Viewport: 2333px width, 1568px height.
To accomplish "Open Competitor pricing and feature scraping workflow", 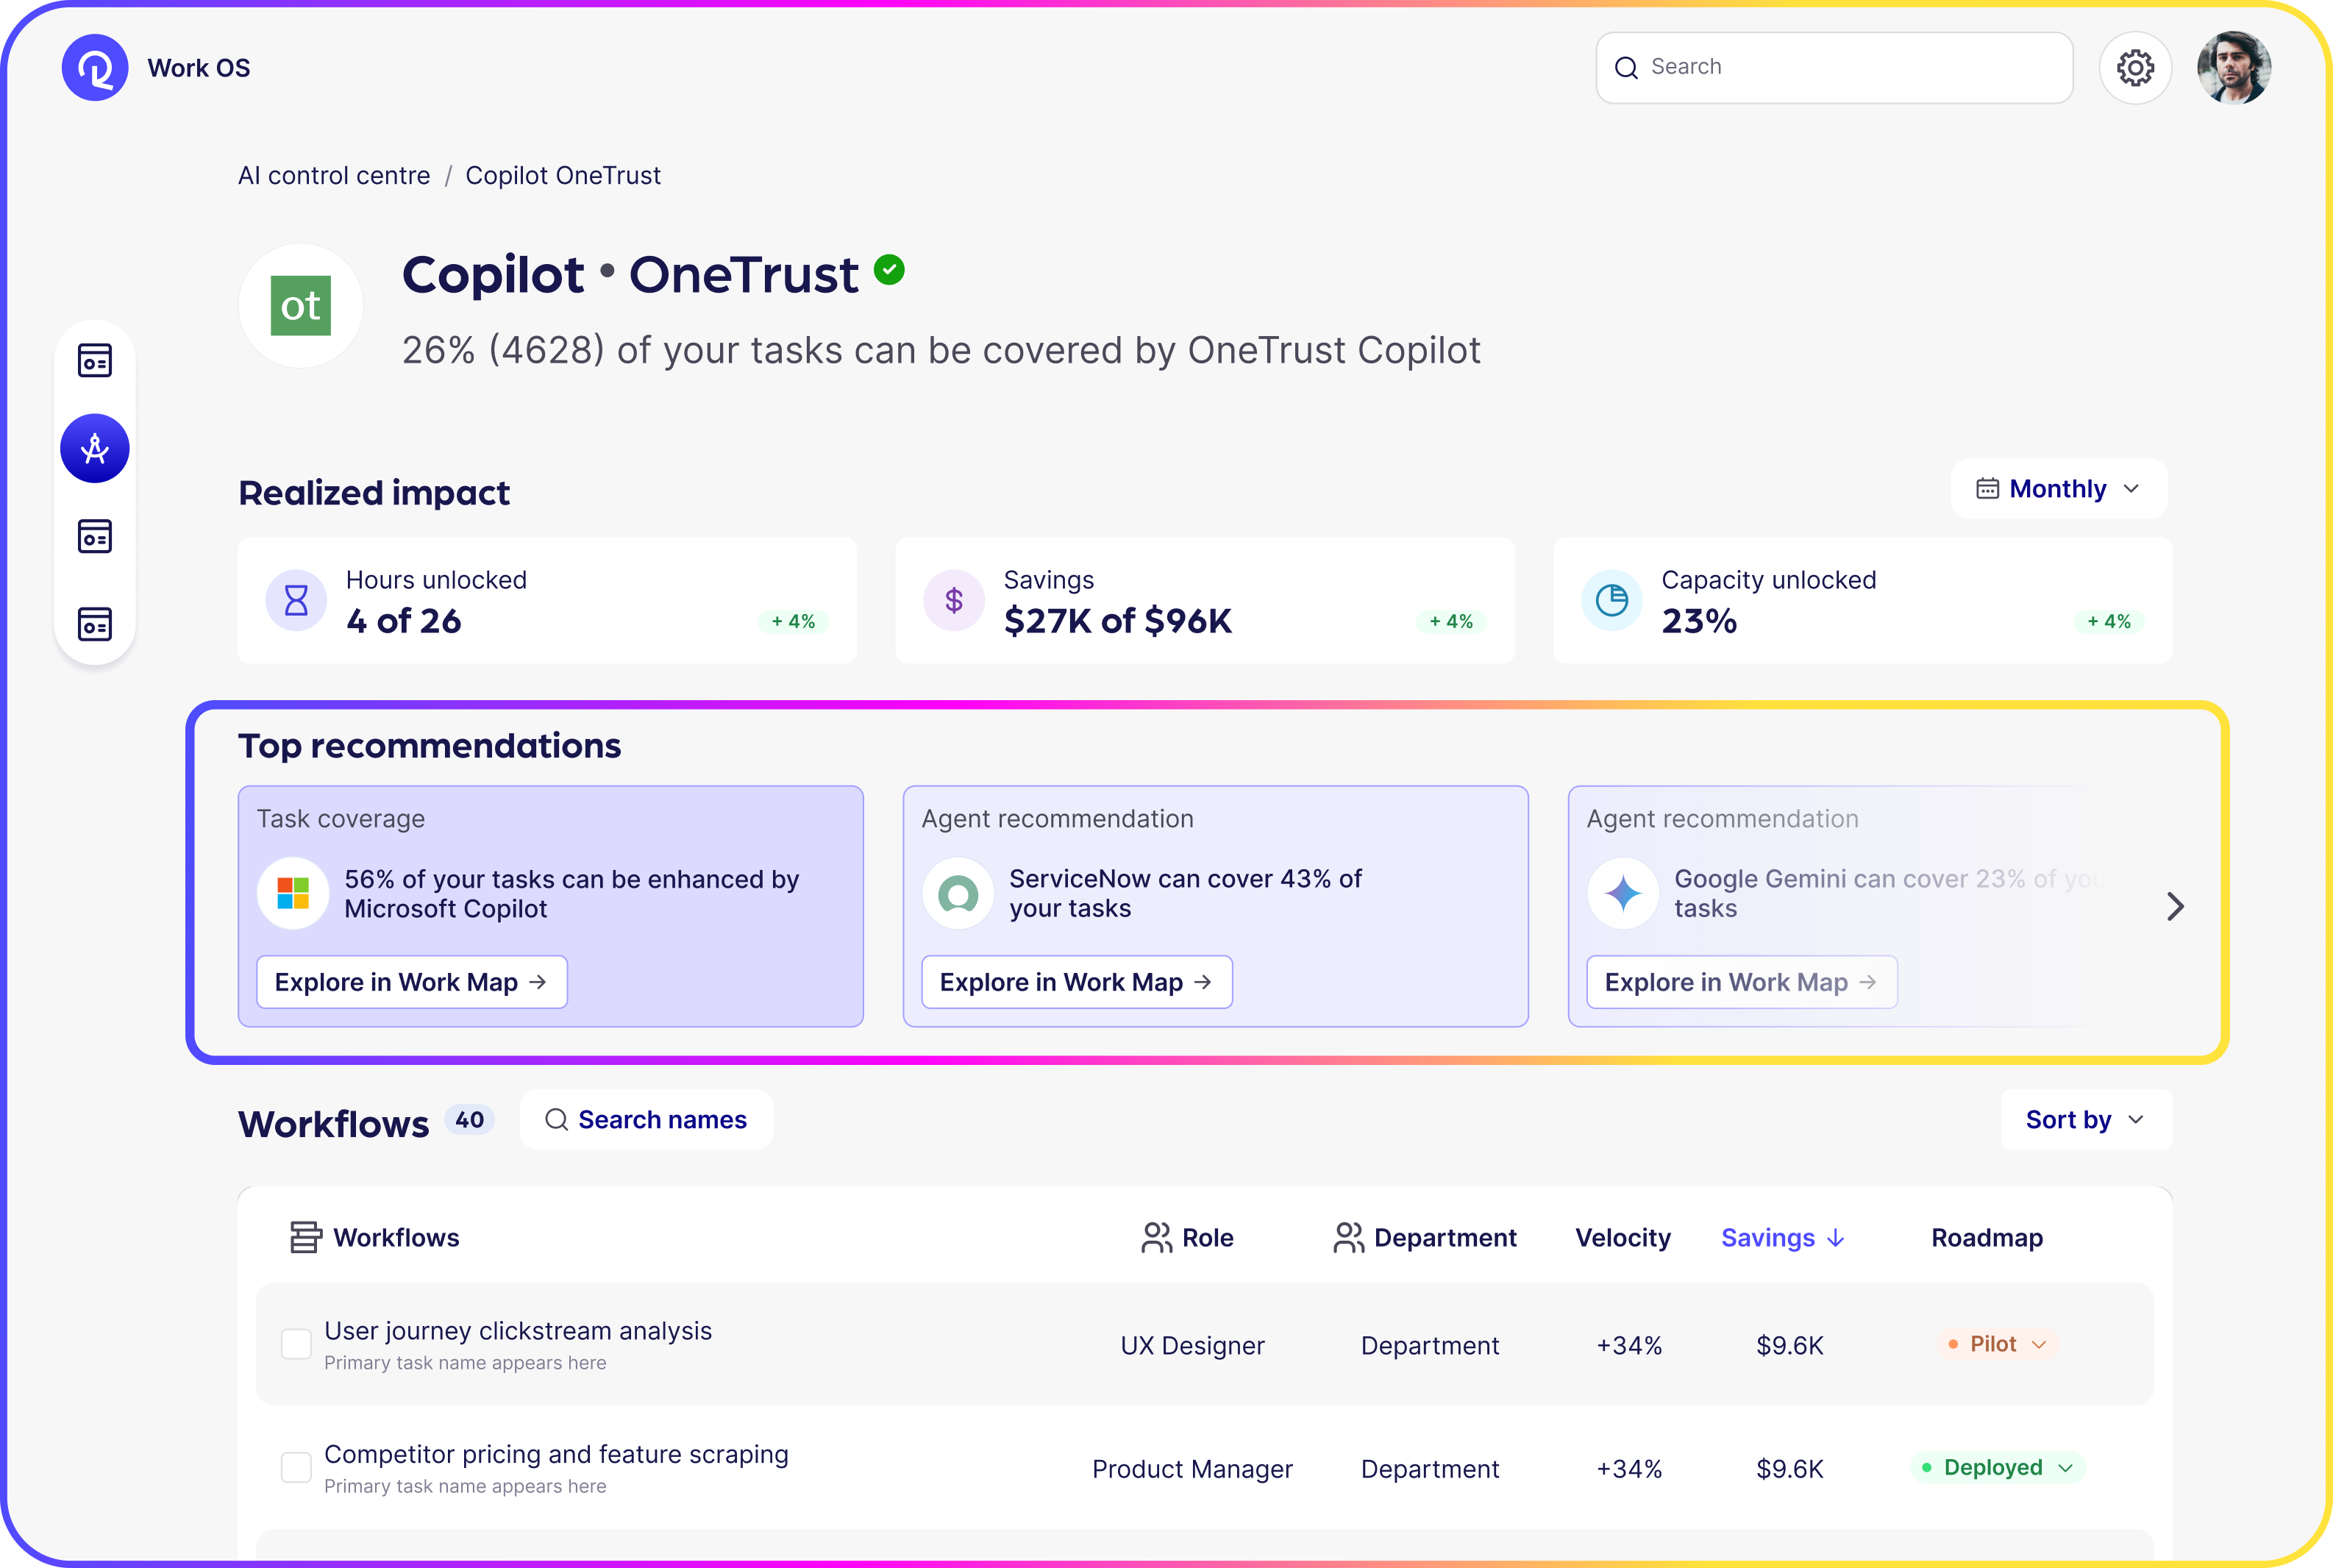I will point(556,1454).
